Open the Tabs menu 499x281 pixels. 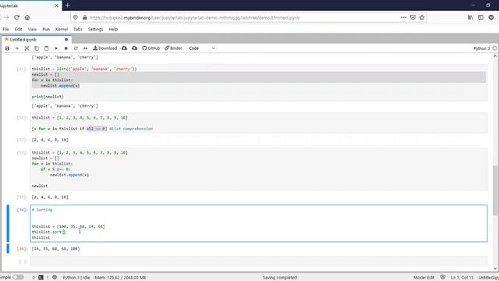click(78, 30)
